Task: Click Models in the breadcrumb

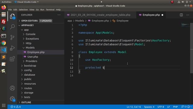Action: [80, 21]
